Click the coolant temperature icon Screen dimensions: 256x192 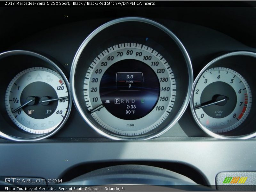click(x=49, y=112)
